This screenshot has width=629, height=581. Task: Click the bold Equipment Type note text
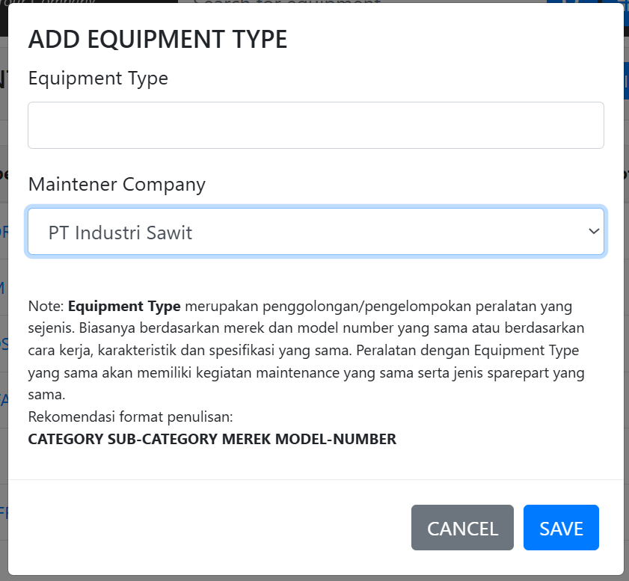click(124, 307)
